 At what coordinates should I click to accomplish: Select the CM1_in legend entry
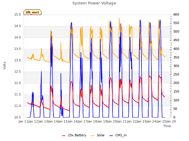118,135
